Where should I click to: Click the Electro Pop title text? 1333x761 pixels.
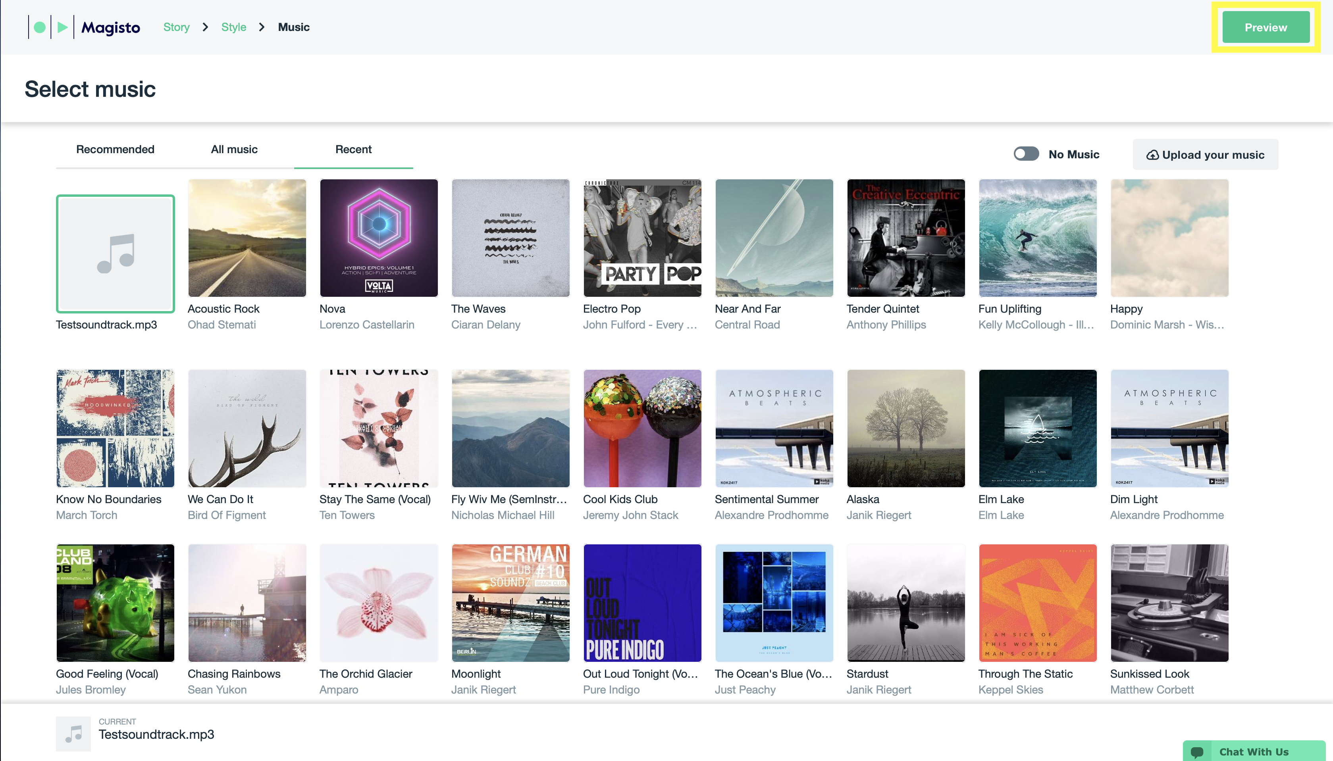pyautogui.click(x=612, y=309)
